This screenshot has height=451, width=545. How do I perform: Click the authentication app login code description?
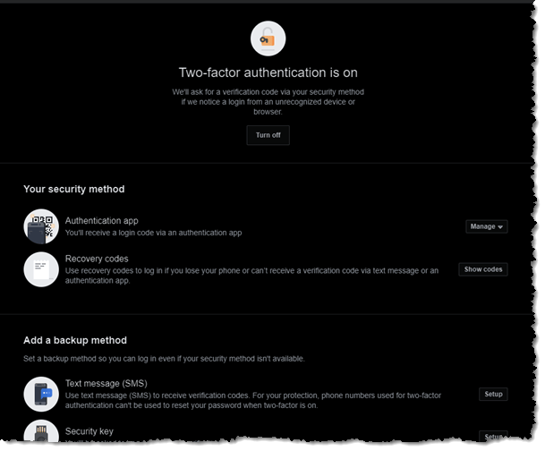[154, 233]
